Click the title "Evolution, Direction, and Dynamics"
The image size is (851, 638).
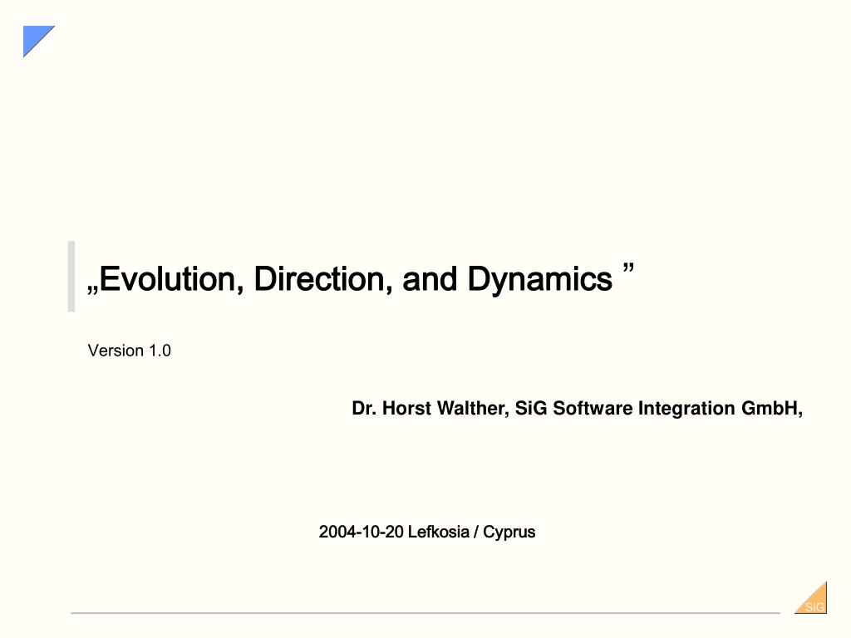(361, 279)
